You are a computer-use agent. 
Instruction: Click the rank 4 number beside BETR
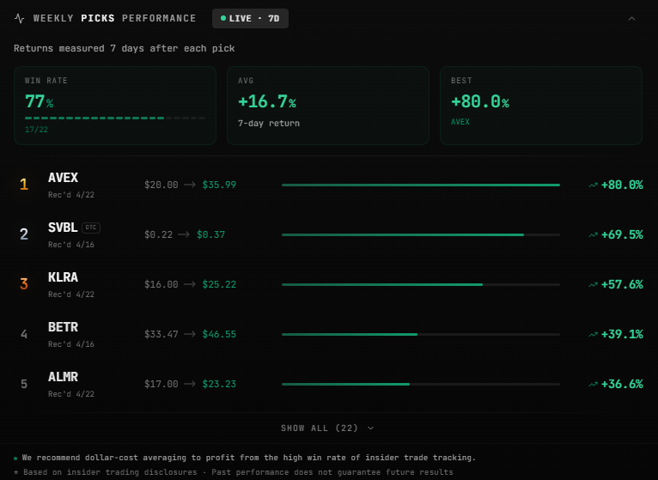(24, 334)
